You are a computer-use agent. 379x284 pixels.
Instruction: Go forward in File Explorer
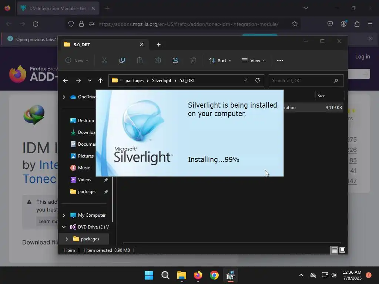(78, 81)
